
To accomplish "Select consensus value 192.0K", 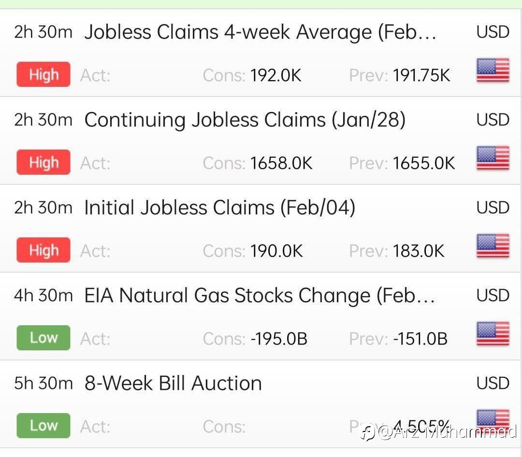I will click(275, 75).
